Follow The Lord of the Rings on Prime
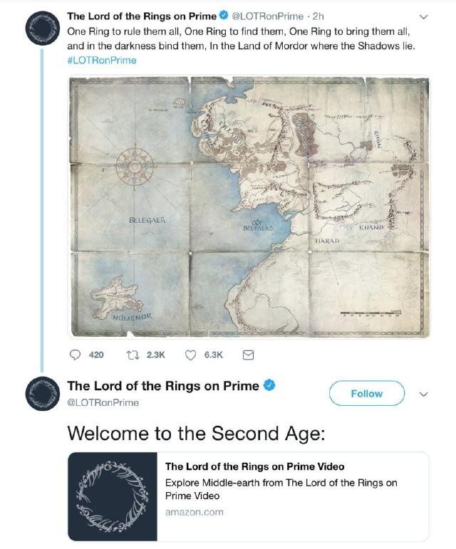 [366, 393]
